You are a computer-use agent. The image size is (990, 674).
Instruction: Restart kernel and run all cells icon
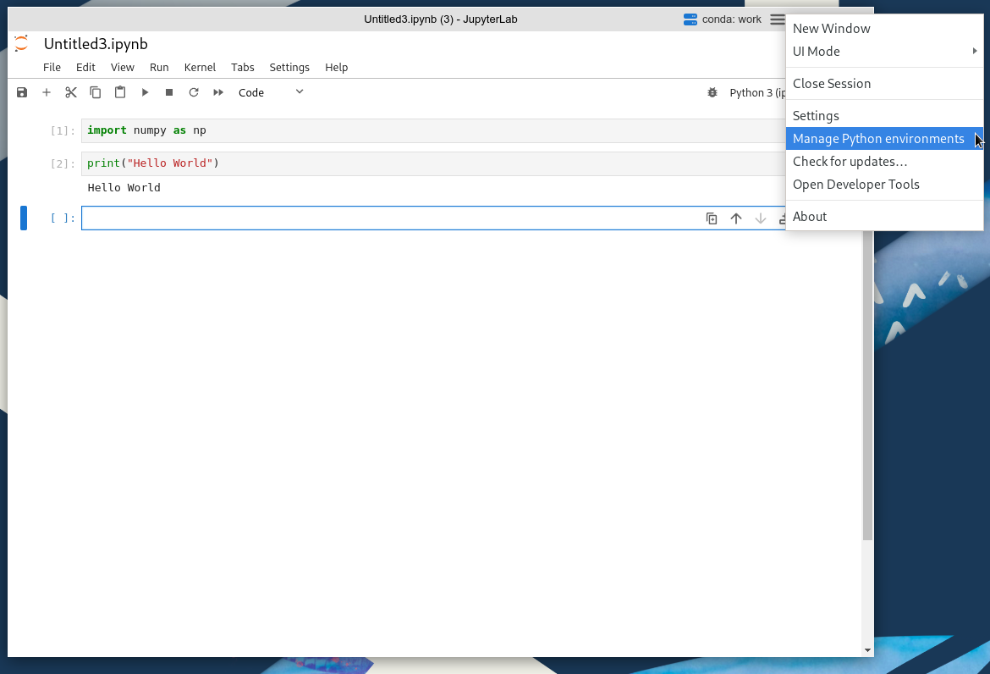218,92
